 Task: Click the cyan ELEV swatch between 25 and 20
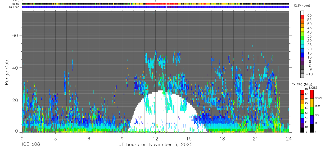pos(302,47)
